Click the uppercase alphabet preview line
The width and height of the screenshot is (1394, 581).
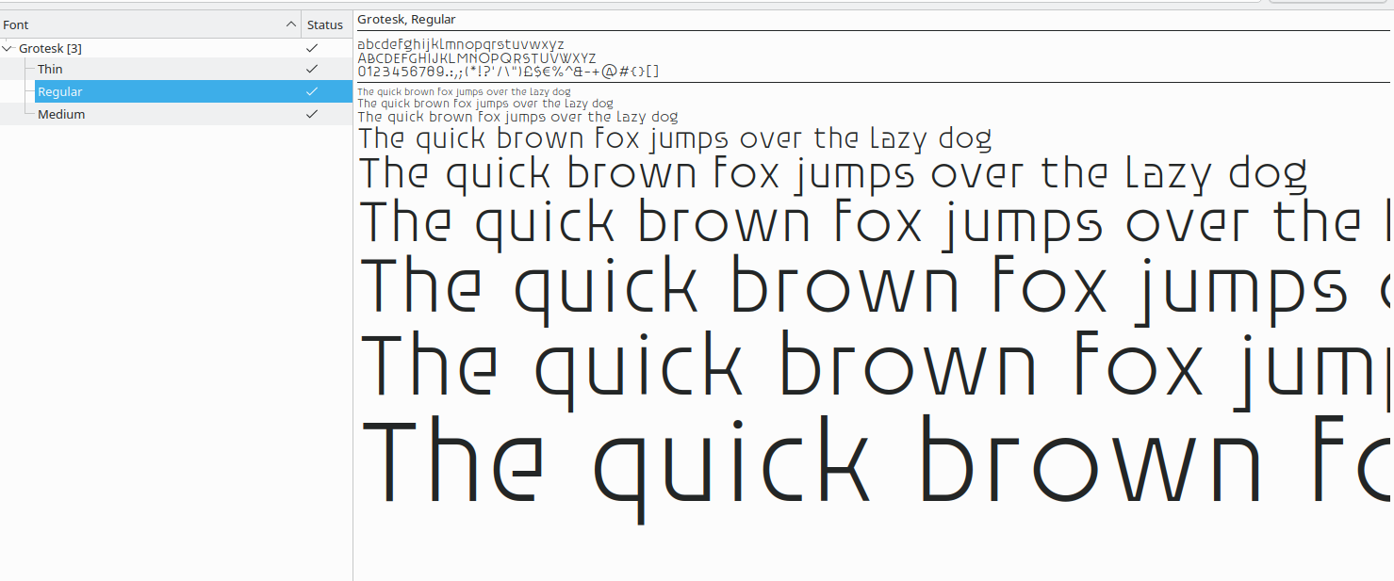[x=476, y=58]
